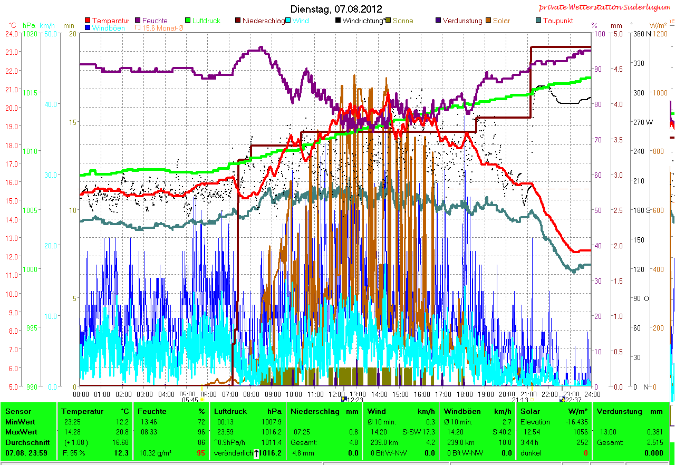The image size is (675, 465).
Task: Click the cyan Wind legend square
Action: point(288,21)
